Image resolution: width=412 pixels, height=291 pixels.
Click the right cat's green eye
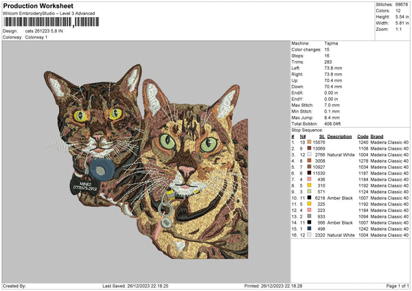(x=167, y=142)
